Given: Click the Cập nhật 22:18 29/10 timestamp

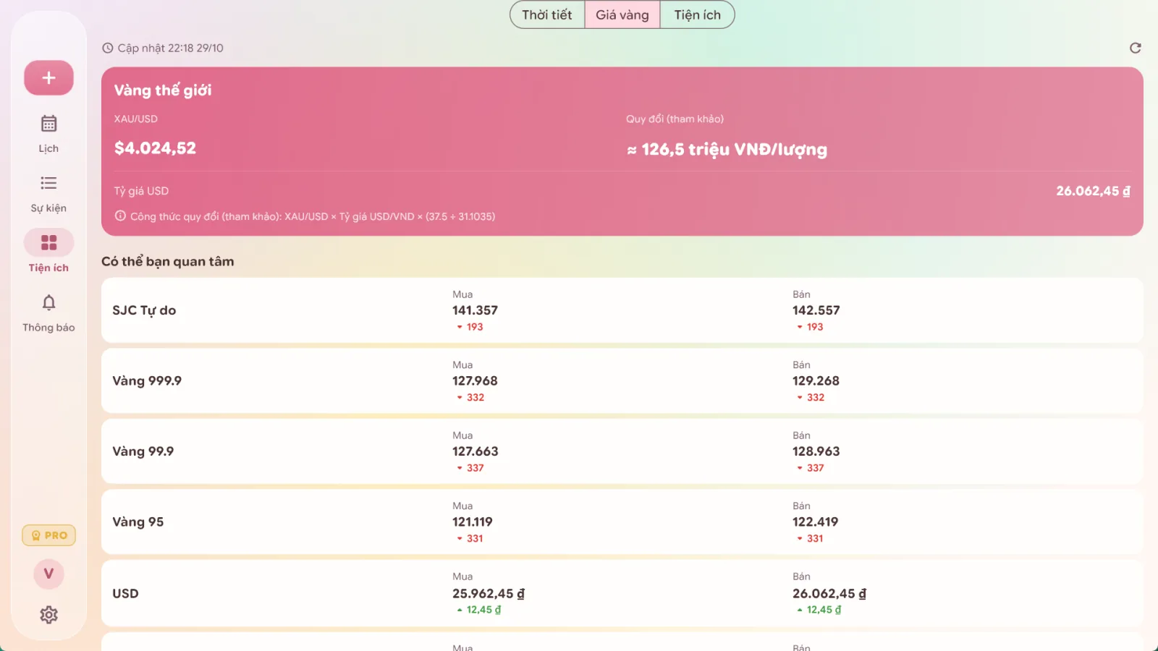Looking at the screenshot, I should click(171, 48).
